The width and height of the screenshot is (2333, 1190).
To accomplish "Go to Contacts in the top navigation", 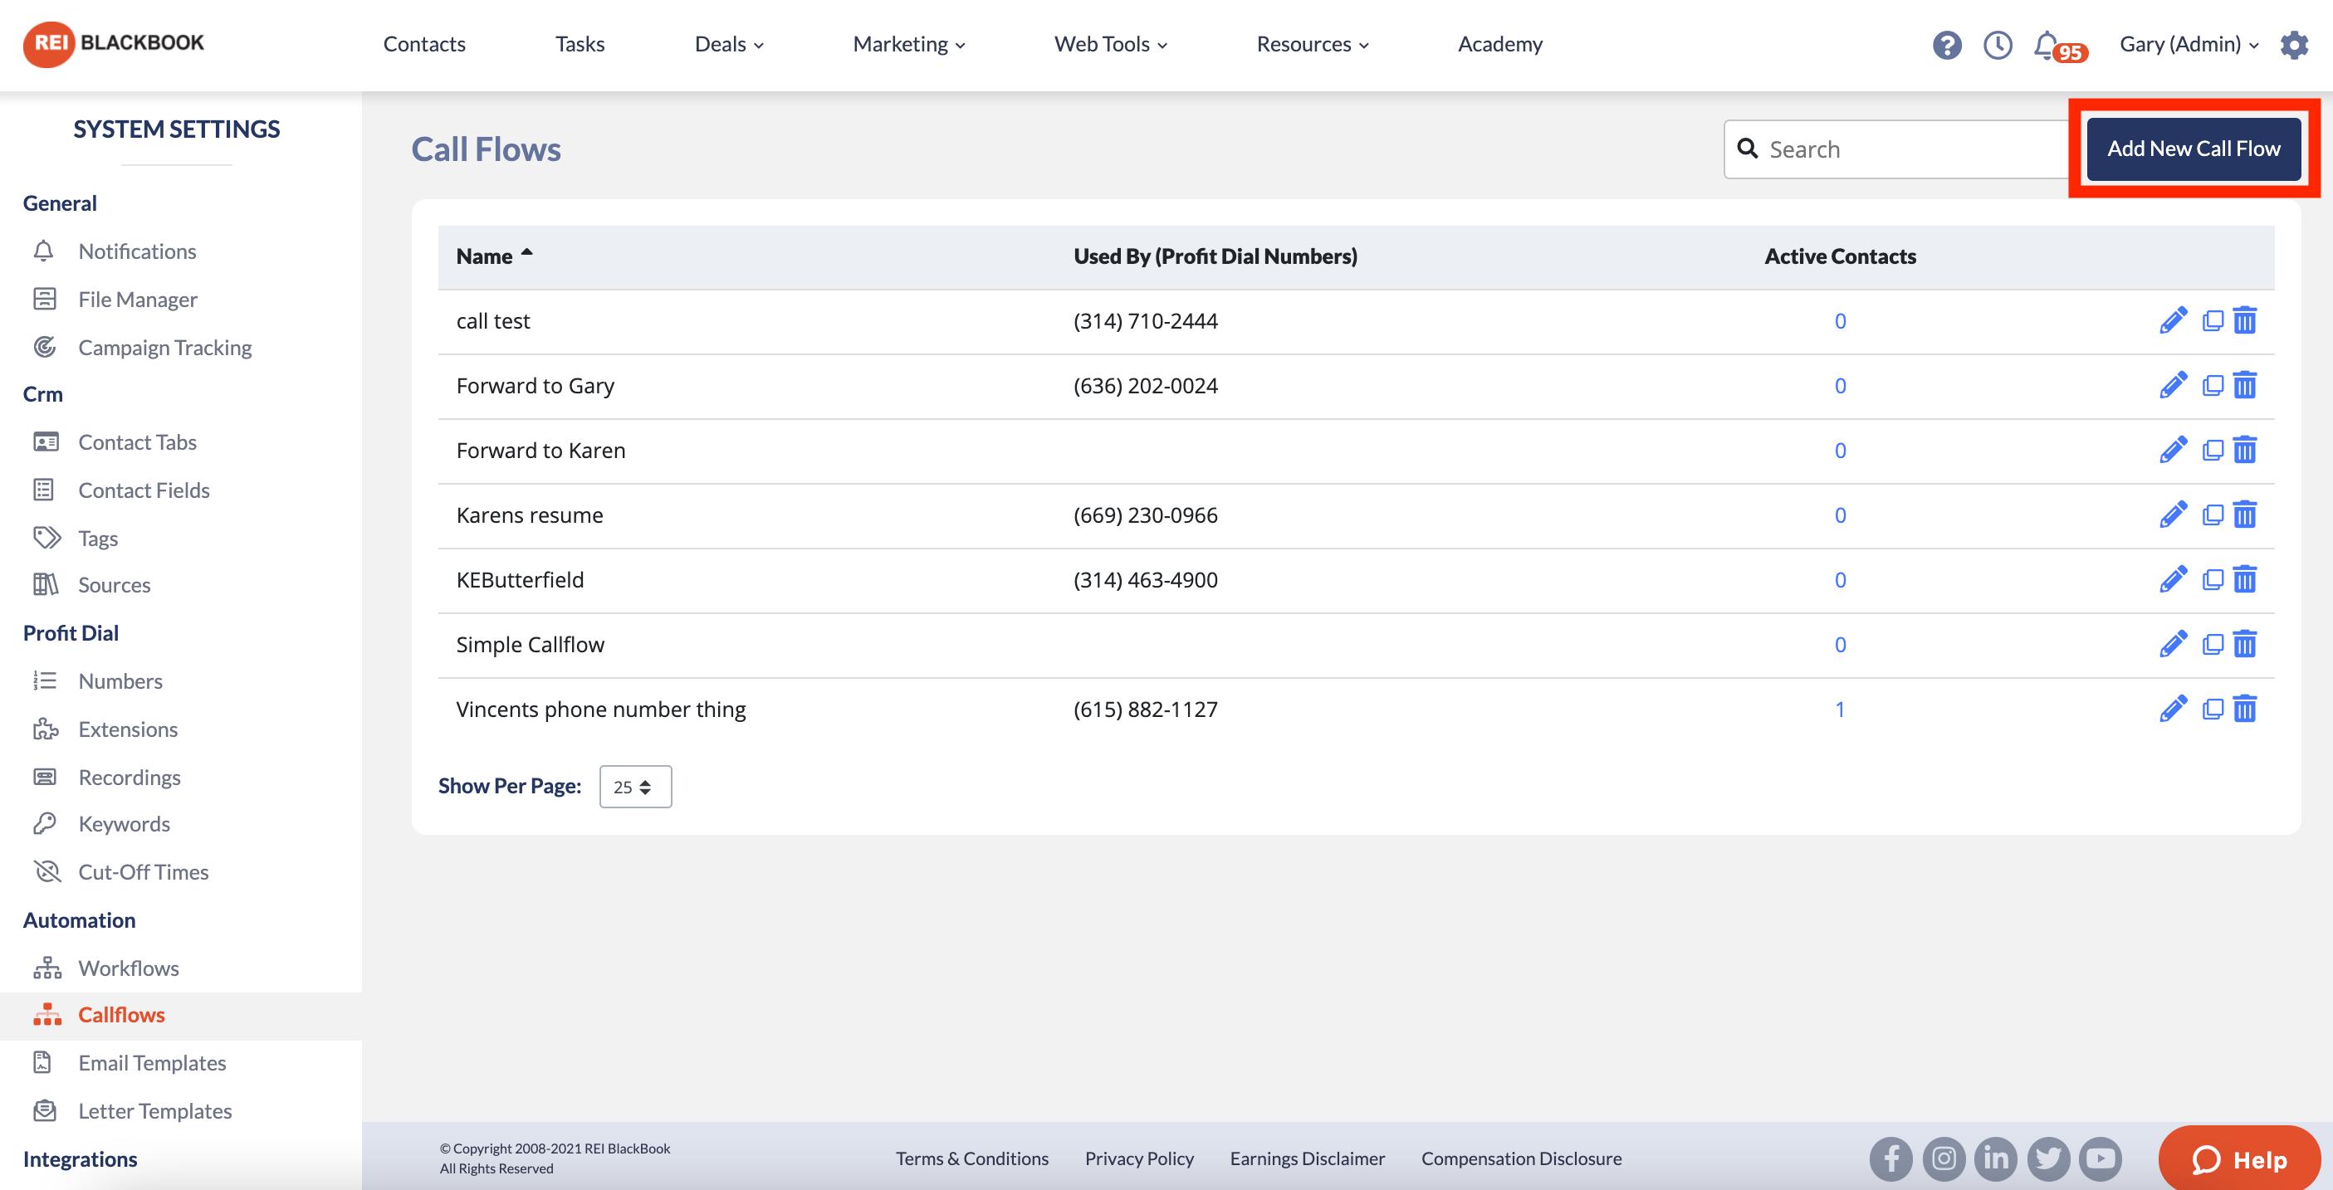I will 424,44.
